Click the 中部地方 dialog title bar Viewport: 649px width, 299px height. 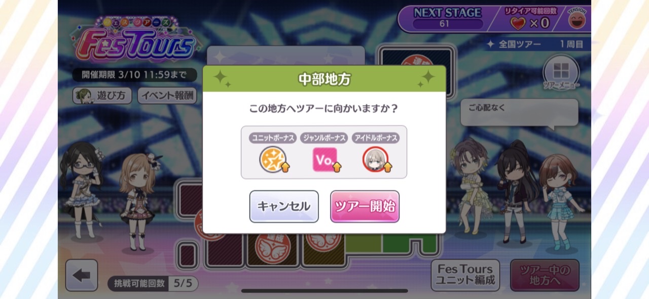click(324, 78)
